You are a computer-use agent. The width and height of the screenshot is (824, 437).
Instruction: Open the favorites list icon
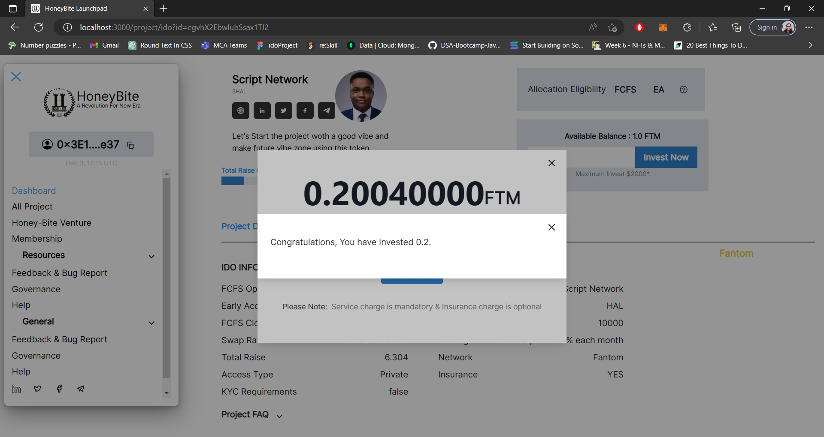tap(713, 27)
